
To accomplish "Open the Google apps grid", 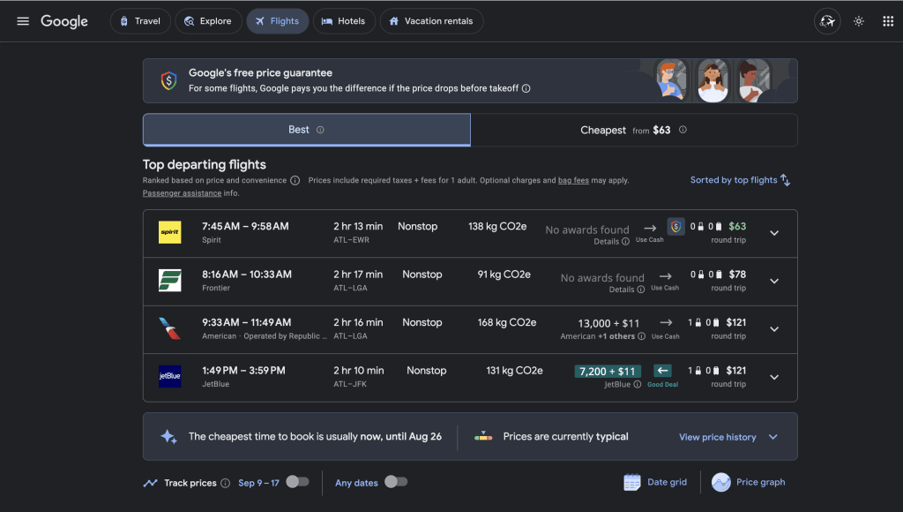I will (x=888, y=21).
